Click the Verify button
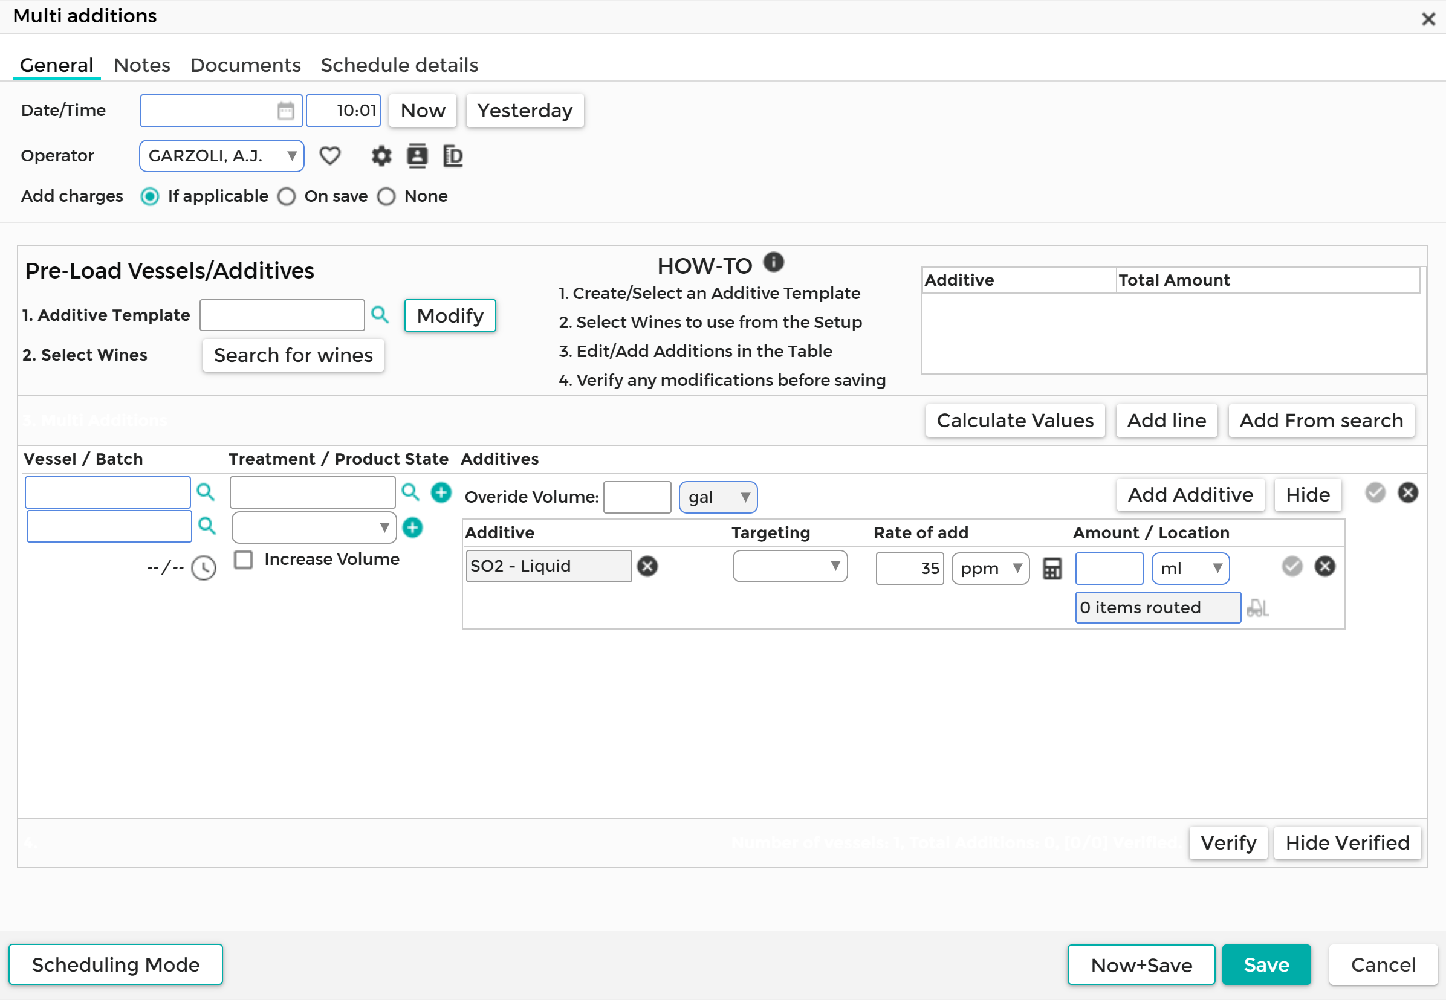Screen dimensions: 1446x1000 click(x=1228, y=844)
